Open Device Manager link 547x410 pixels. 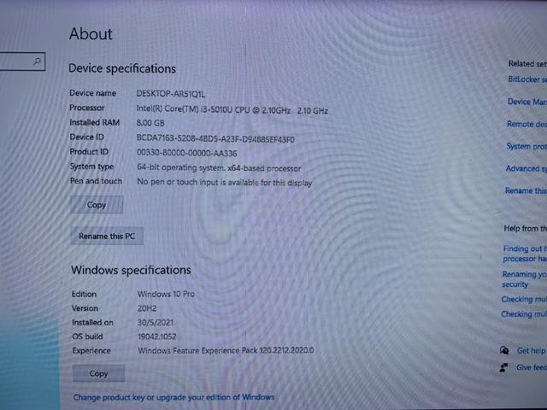click(526, 102)
